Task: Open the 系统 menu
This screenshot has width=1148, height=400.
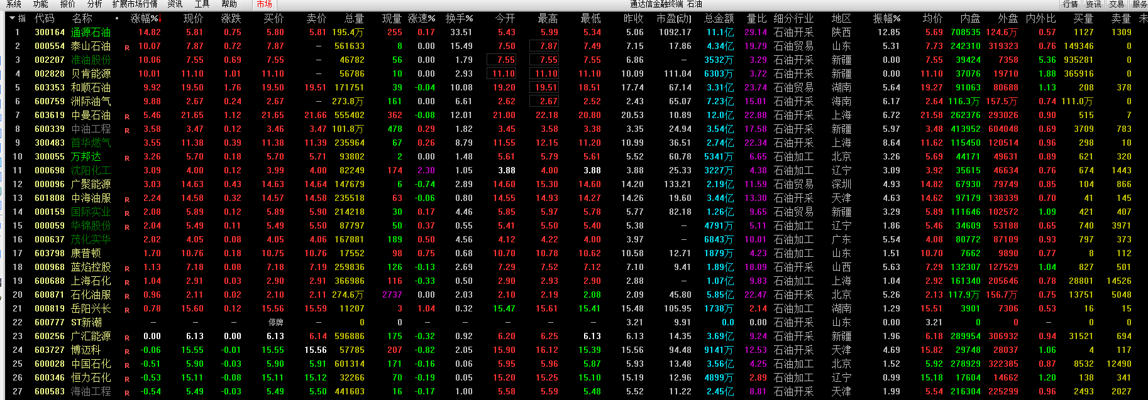Action: coord(13,4)
